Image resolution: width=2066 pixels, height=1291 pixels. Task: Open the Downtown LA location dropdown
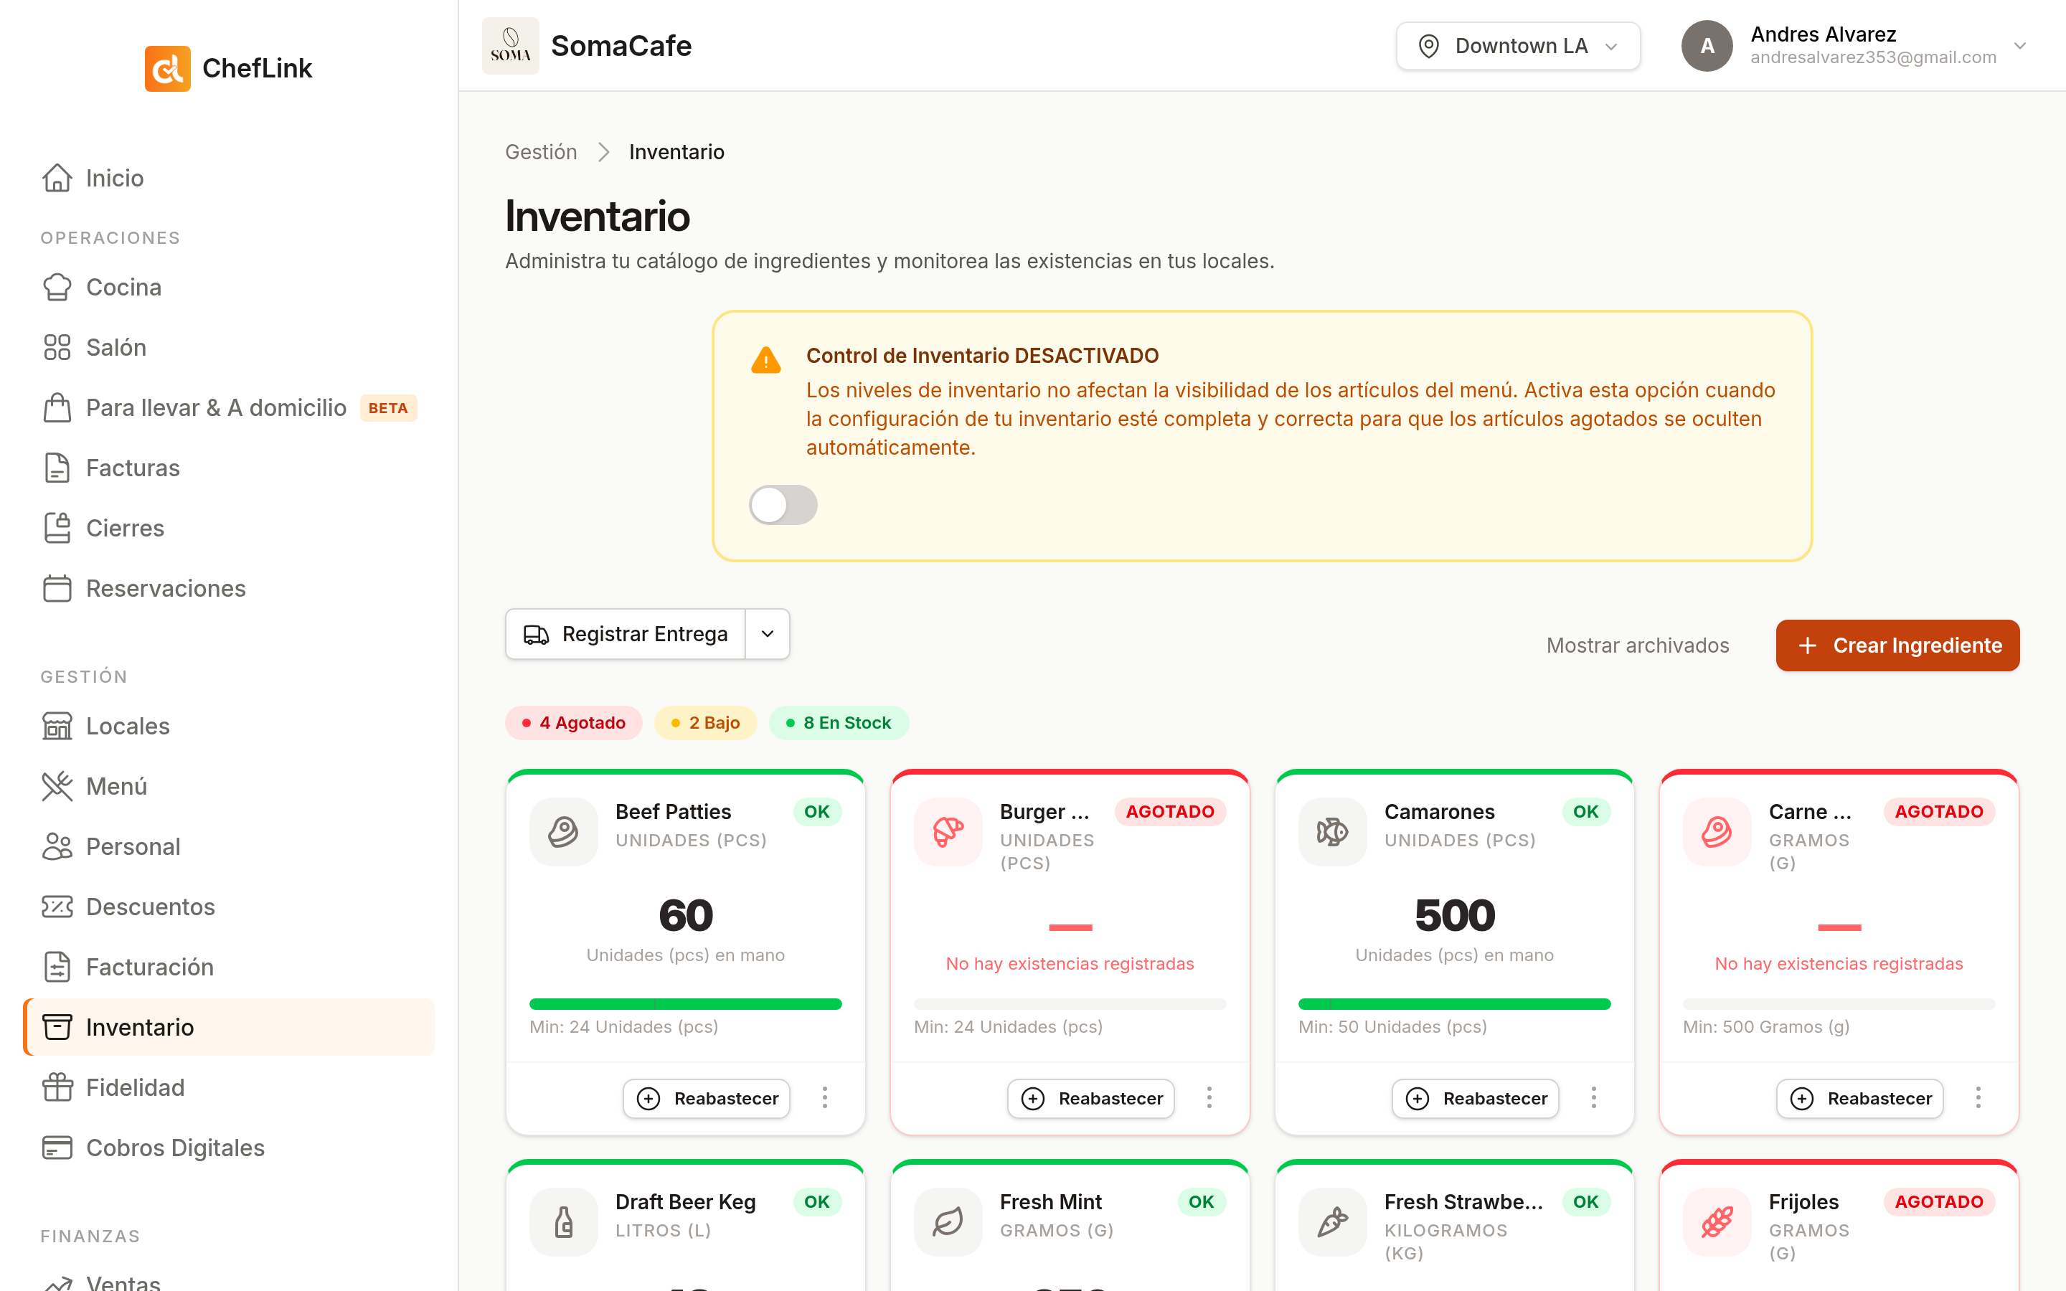click(1518, 46)
